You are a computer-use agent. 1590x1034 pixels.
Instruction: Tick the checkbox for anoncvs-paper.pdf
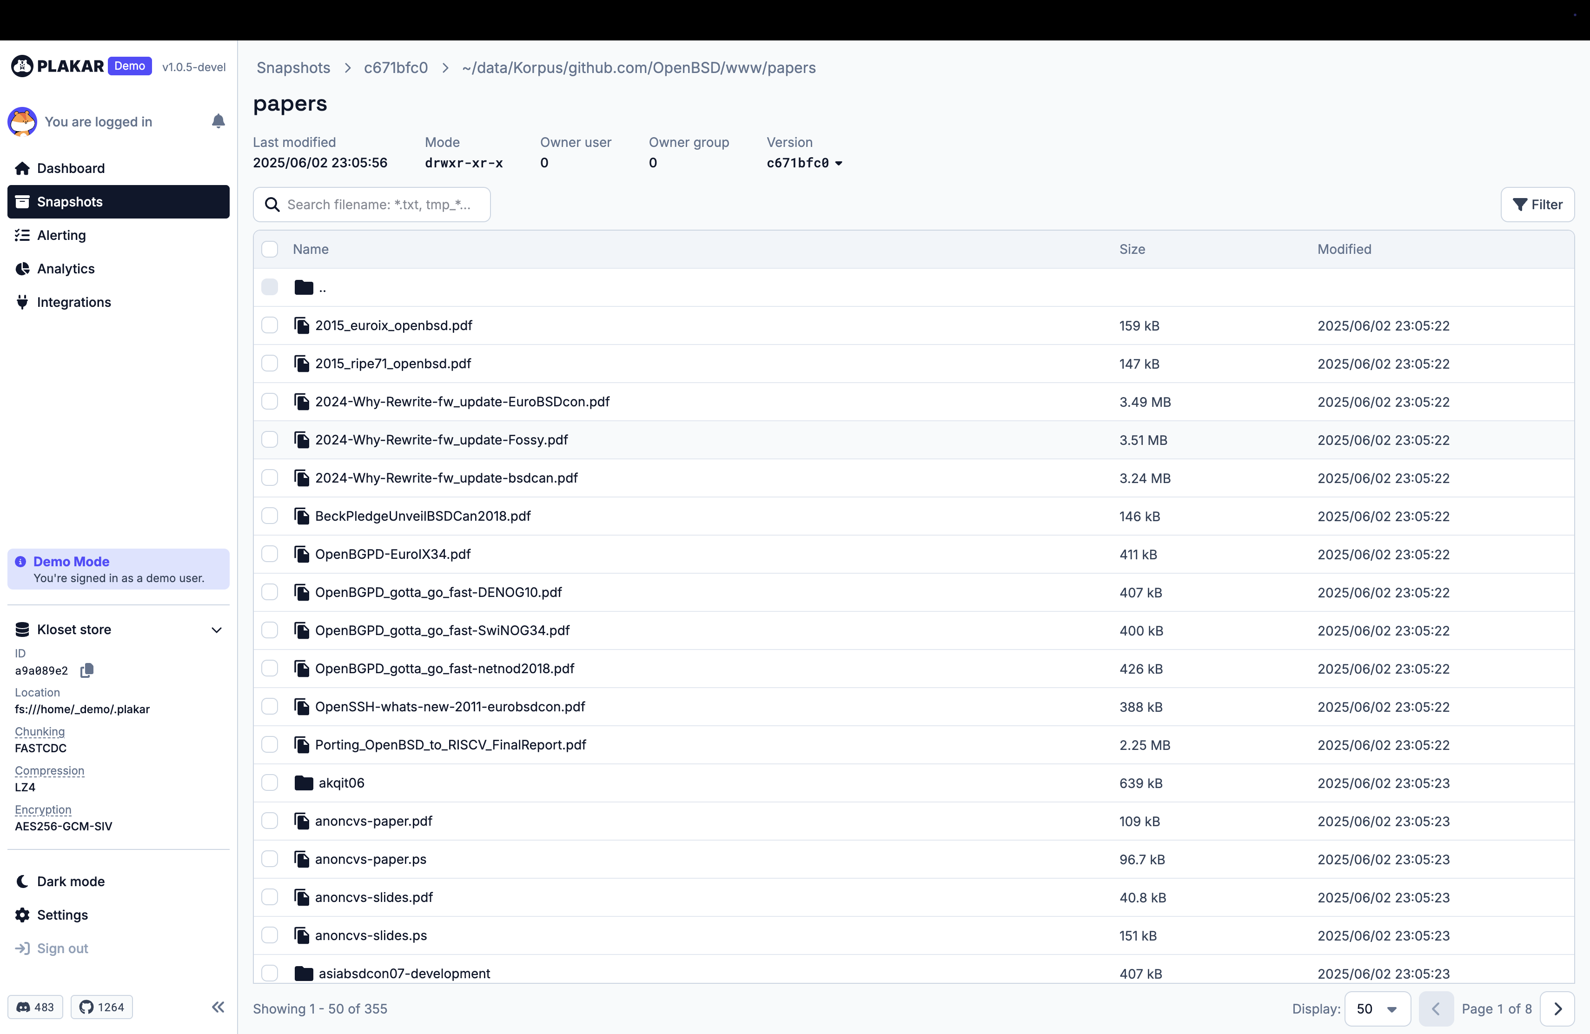269,821
